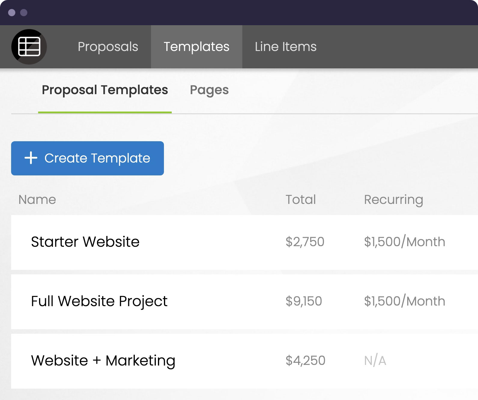Click the N/A recurring value for Website + Marketing
The height and width of the screenshot is (400, 478).
(375, 360)
